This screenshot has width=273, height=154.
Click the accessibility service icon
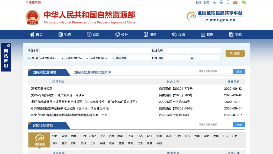click(214, 2)
